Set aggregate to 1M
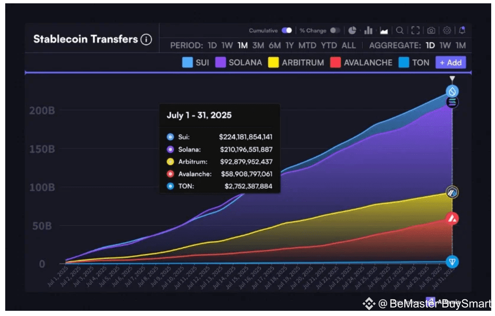This screenshot has height=316, width=495. 461,46
